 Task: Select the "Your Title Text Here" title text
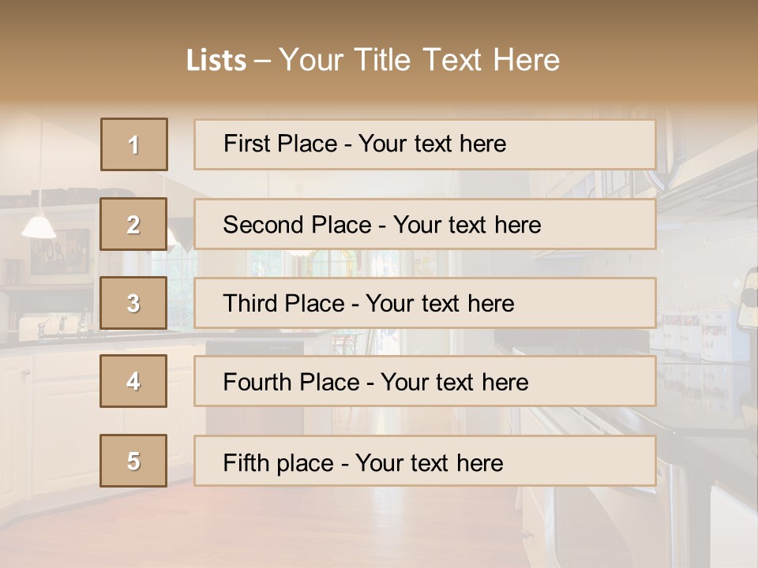(x=419, y=60)
